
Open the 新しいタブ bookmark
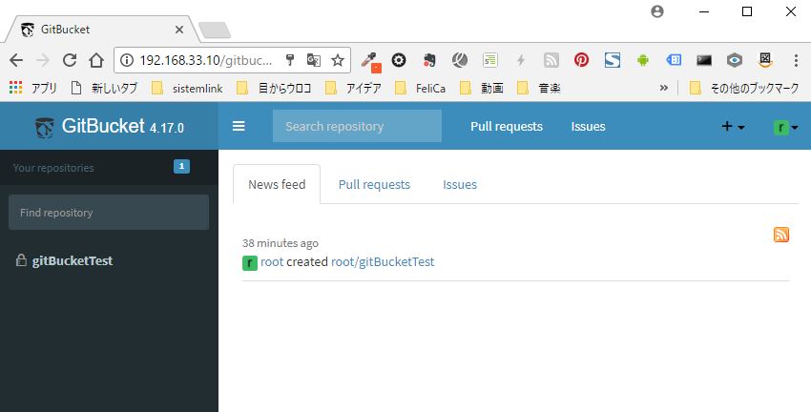(105, 89)
